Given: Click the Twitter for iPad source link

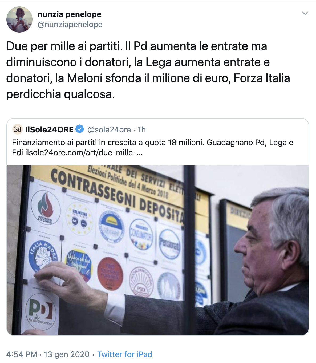Looking at the screenshot, I should pos(125,354).
